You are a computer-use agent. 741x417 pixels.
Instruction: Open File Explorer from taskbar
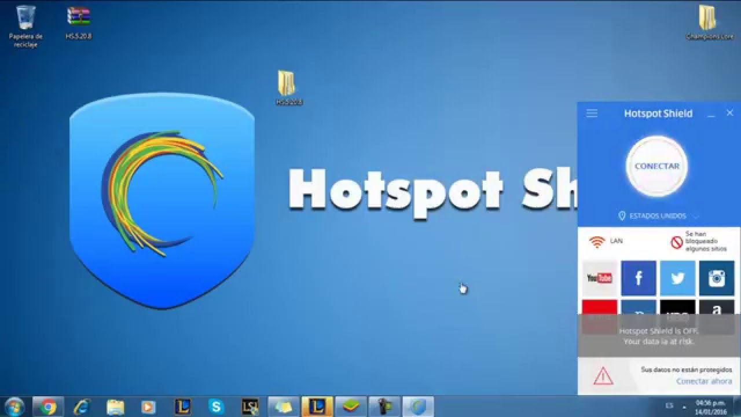pyautogui.click(x=115, y=407)
